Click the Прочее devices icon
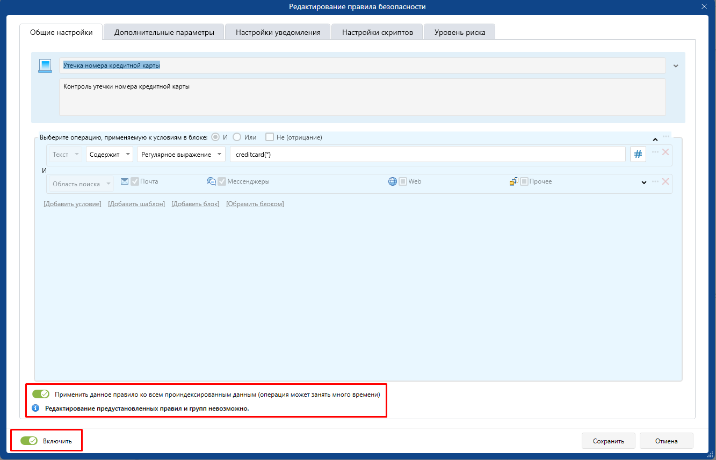The image size is (716, 460). (514, 181)
